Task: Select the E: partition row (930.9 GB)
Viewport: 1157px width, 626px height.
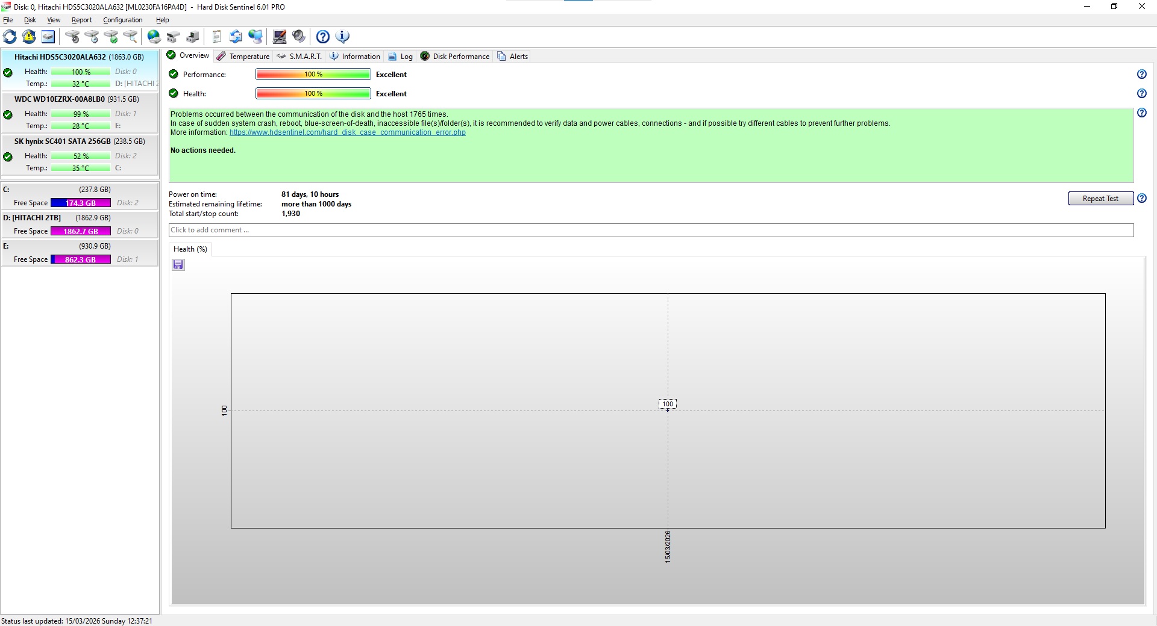Action: coord(80,253)
